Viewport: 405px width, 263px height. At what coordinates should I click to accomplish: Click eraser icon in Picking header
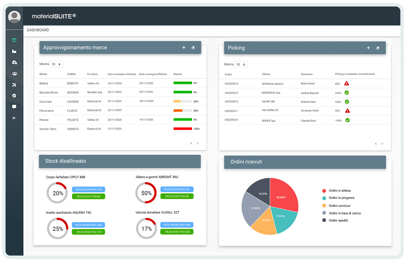(377, 48)
